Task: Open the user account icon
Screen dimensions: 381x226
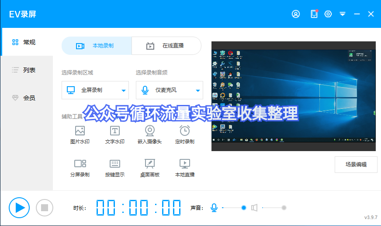Action: point(296,14)
